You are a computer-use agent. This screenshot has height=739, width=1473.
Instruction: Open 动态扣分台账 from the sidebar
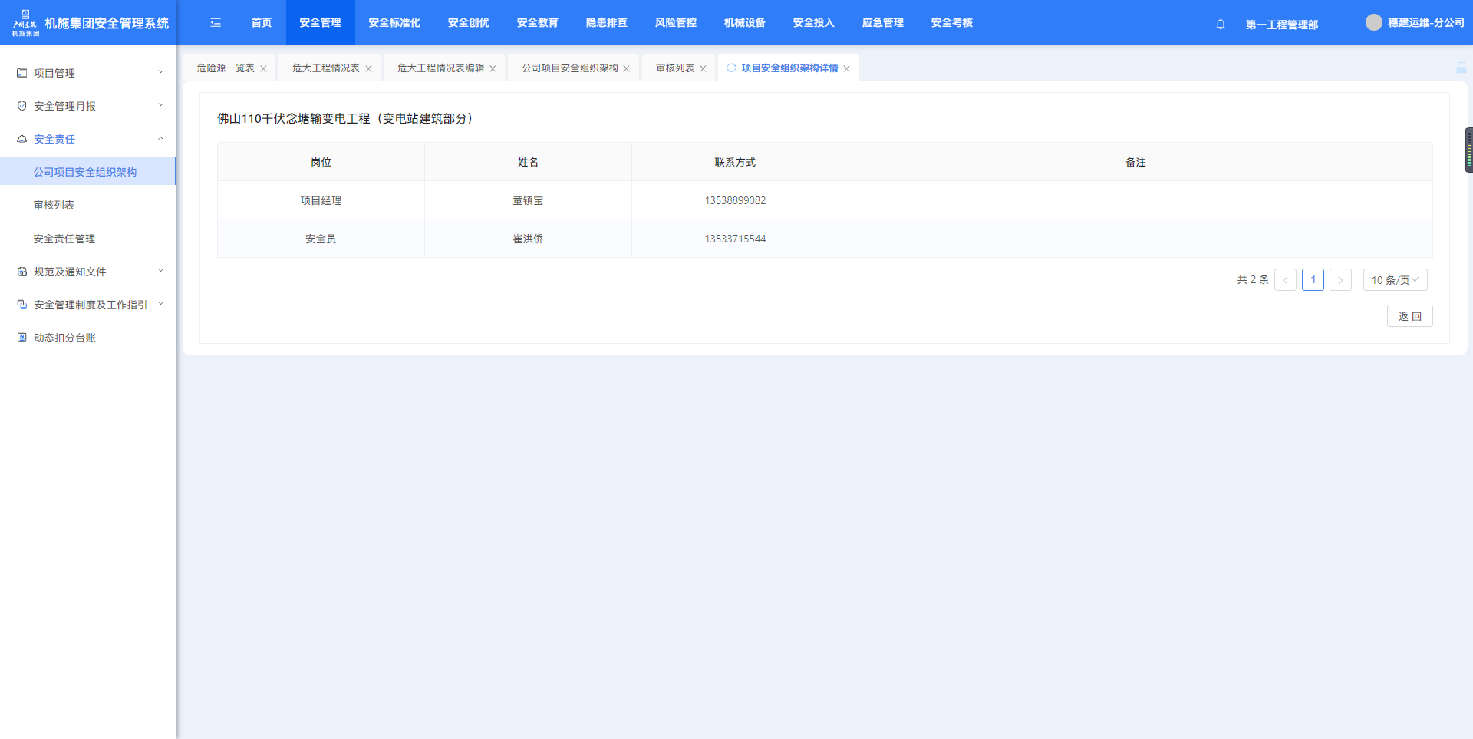tap(64, 338)
